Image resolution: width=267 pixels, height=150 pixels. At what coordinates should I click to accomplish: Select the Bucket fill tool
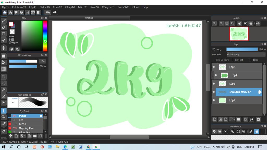tap(4, 63)
